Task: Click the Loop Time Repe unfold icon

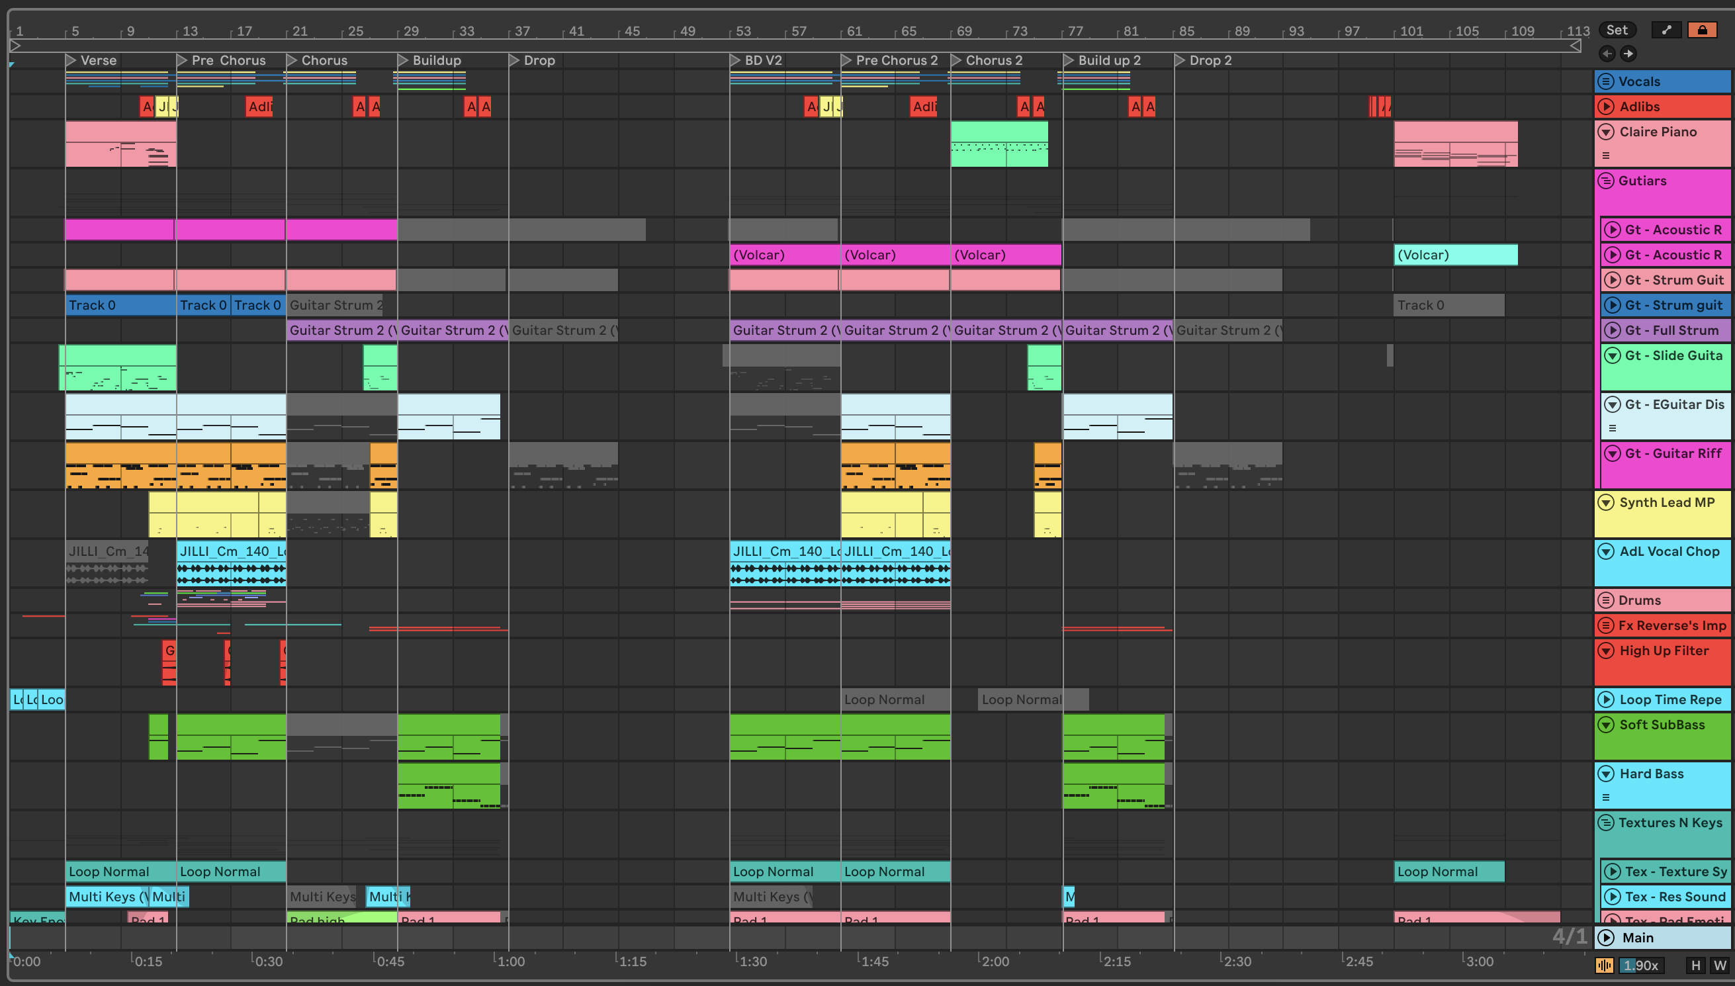Action: [1606, 699]
